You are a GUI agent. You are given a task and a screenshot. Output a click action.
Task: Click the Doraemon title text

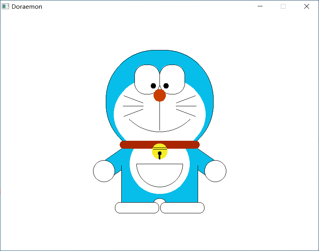(x=27, y=7)
